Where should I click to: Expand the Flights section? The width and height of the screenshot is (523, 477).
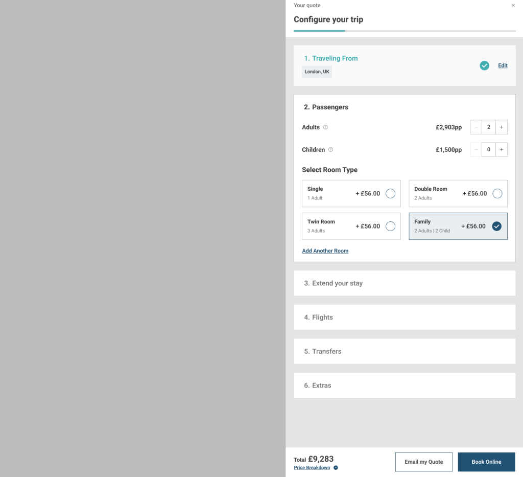coord(405,317)
